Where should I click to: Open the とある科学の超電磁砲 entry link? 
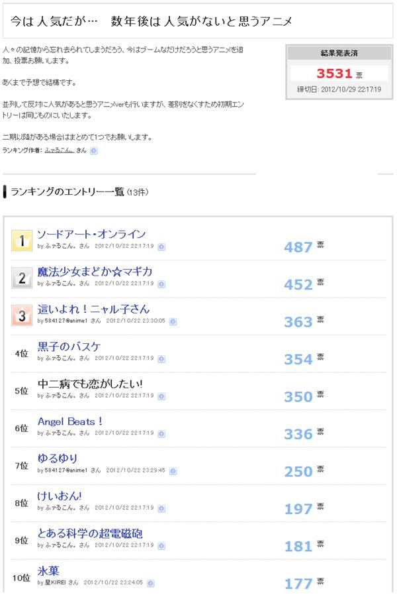[90, 533]
